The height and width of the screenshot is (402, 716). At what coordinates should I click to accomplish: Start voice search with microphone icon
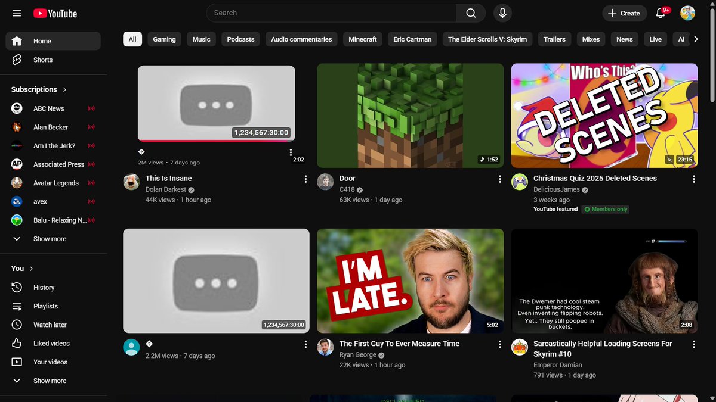[502, 13]
